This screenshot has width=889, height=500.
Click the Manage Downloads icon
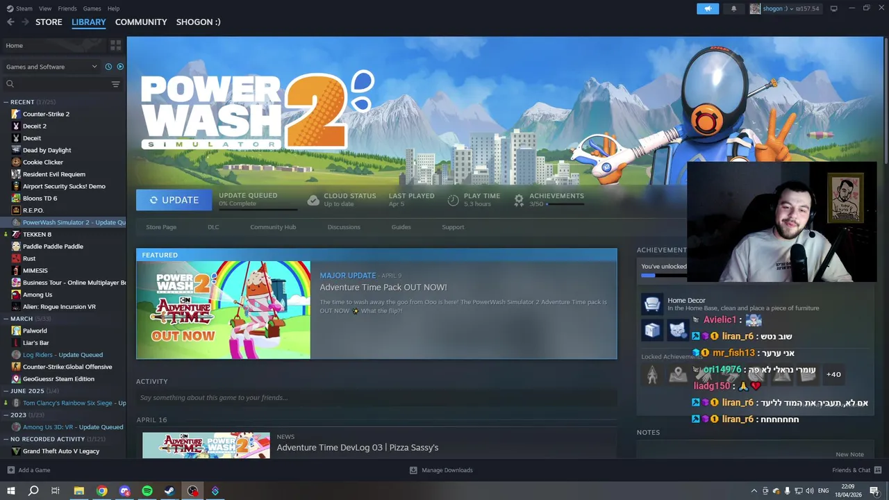[413, 470]
